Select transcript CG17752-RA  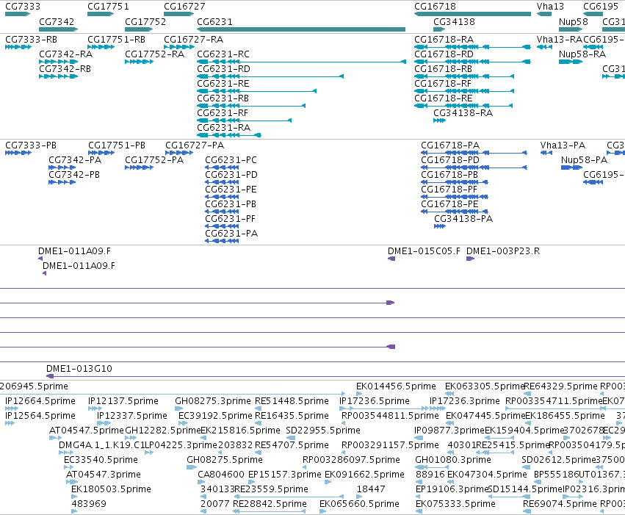[x=155, y=54]
